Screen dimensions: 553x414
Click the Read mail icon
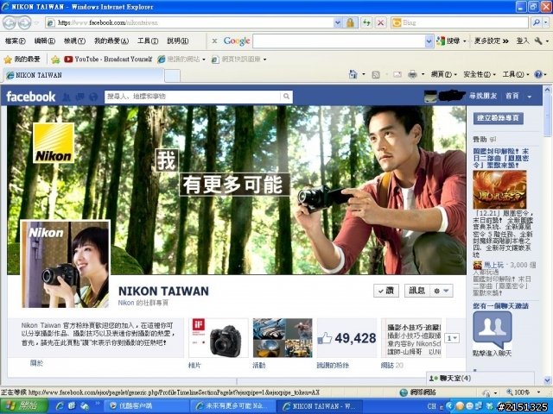point(397,74)
